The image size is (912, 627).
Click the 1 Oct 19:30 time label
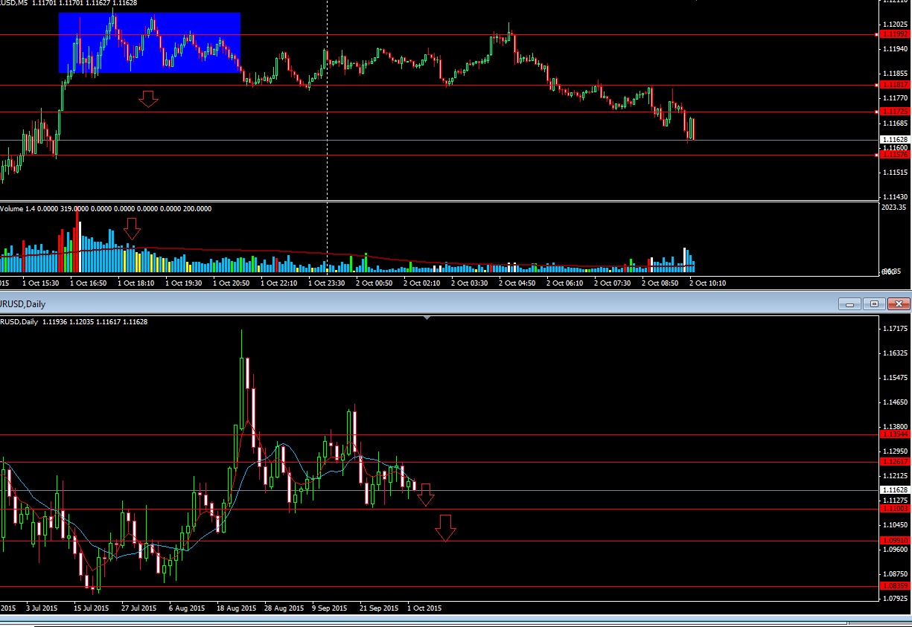[184, 283]
